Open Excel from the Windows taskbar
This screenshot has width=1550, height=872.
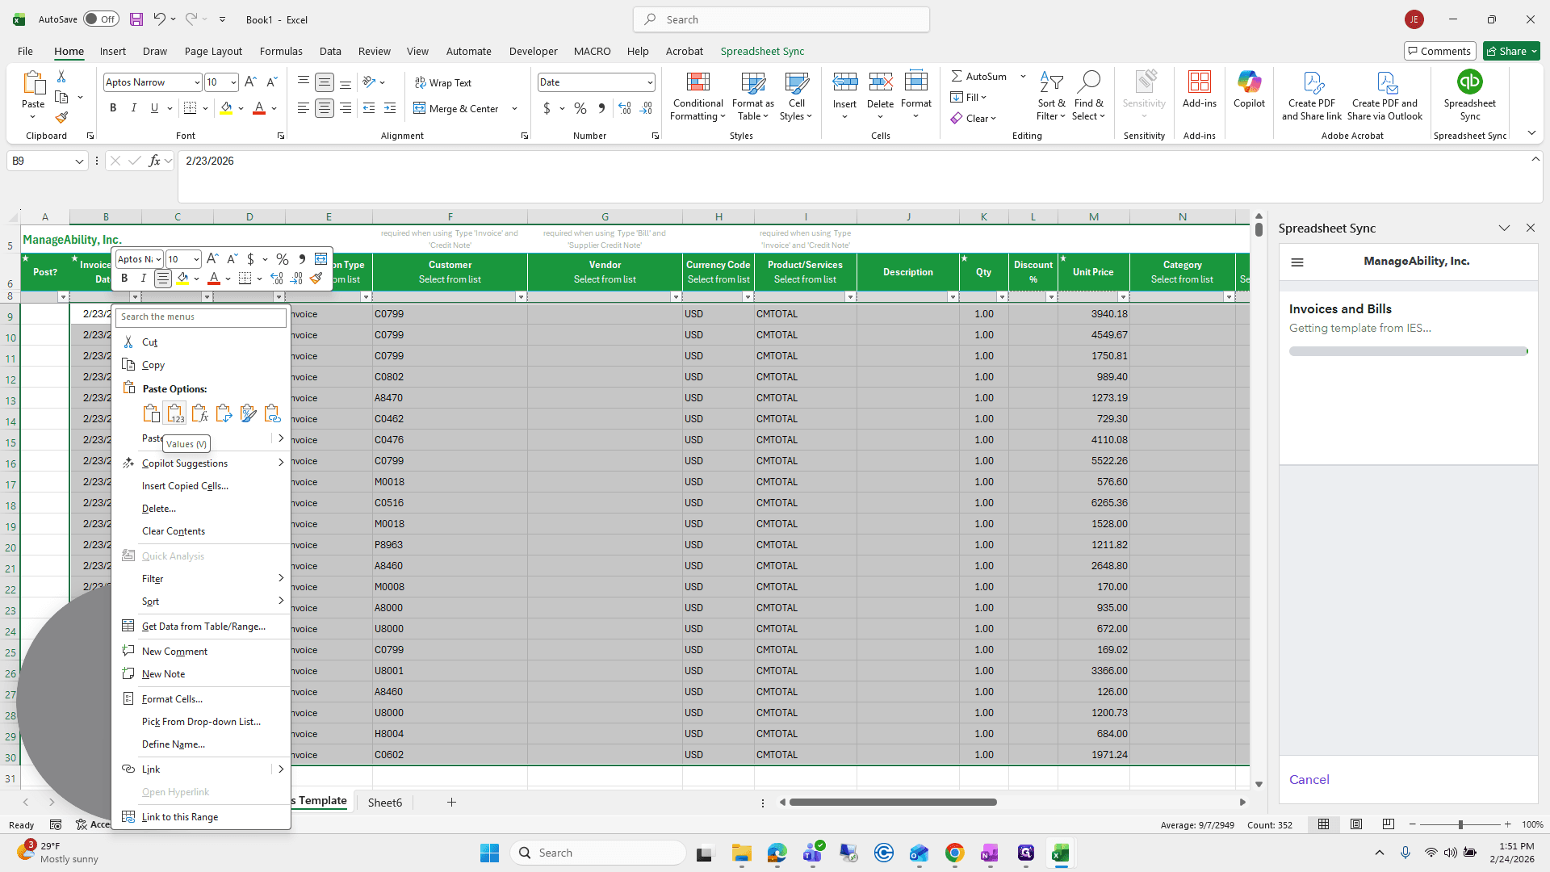(x=1060, y=853)
